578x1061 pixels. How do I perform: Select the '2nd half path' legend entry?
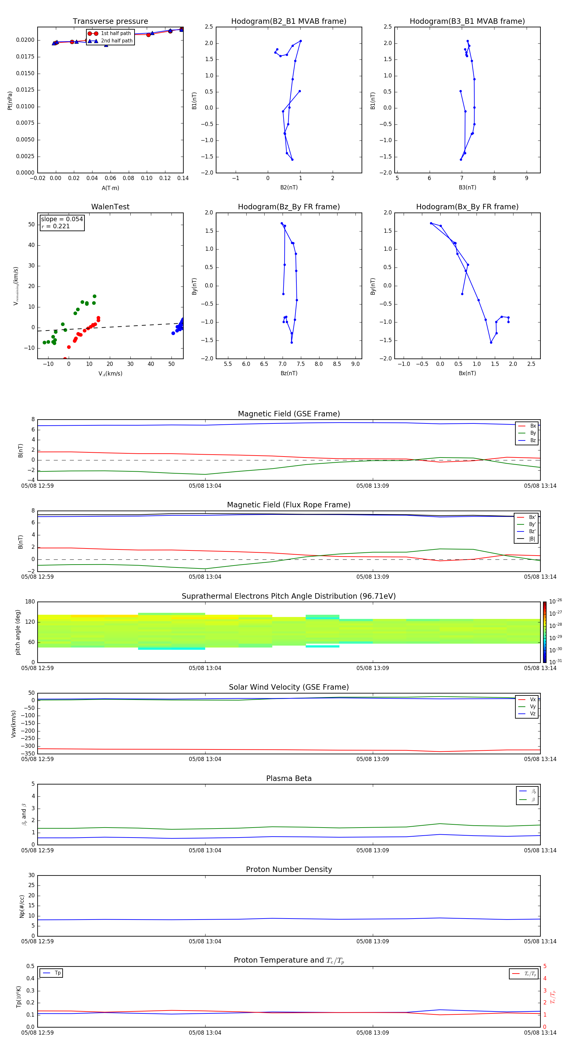[x=110, y=41]
